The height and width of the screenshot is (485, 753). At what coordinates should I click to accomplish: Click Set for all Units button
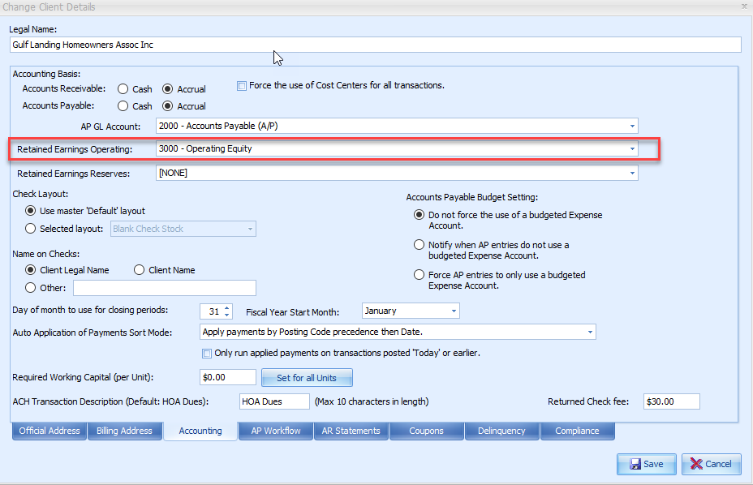coord(307,378)
